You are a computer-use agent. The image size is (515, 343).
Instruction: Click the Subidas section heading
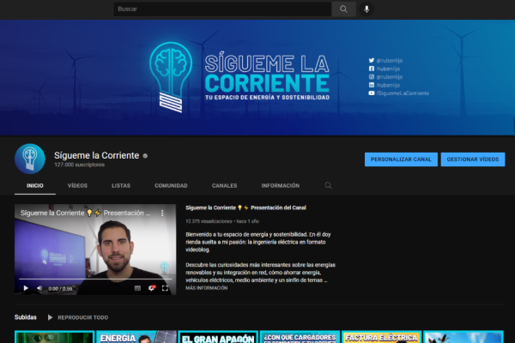(x=26, y=317)
